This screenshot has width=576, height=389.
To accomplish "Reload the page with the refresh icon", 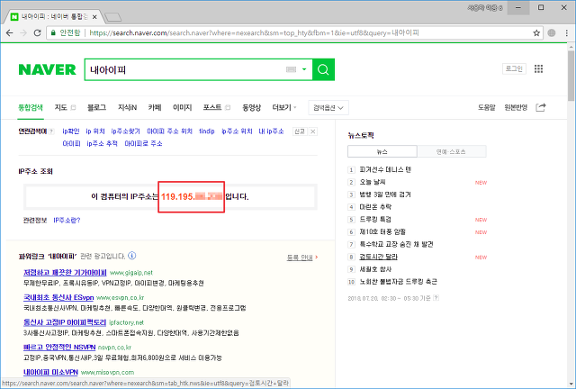I will click(x=37, y=32).
